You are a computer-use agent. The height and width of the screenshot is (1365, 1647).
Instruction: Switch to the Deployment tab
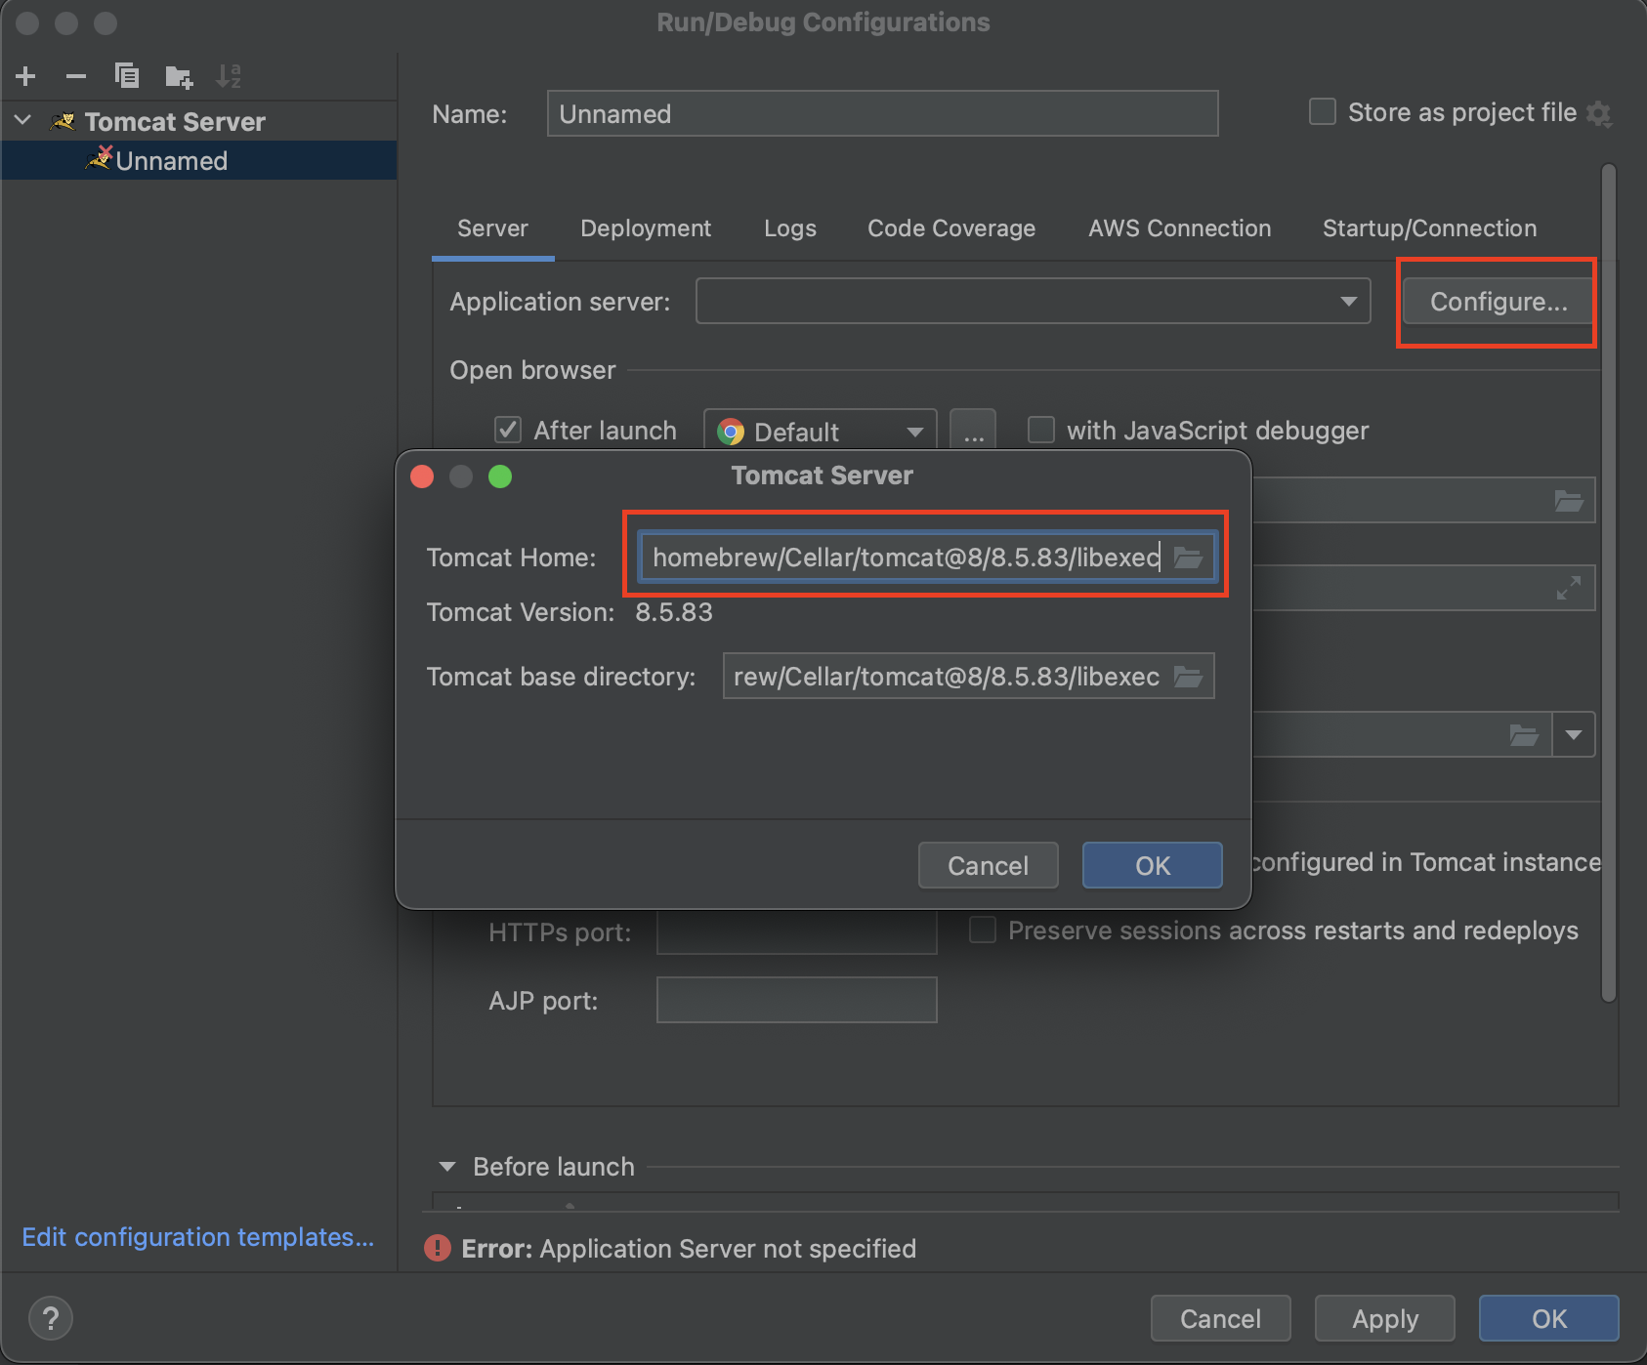point(646,228)
